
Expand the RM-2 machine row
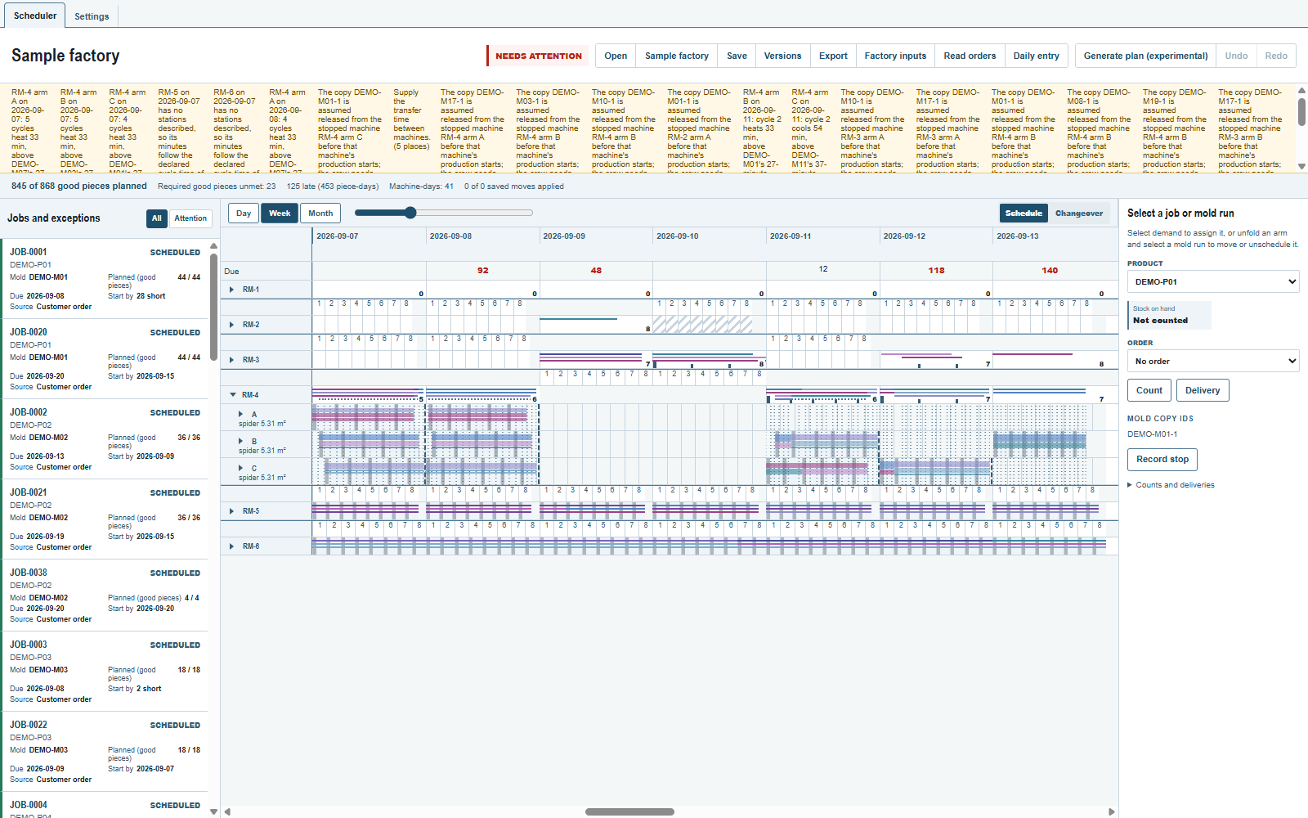(x=232, y=325)
